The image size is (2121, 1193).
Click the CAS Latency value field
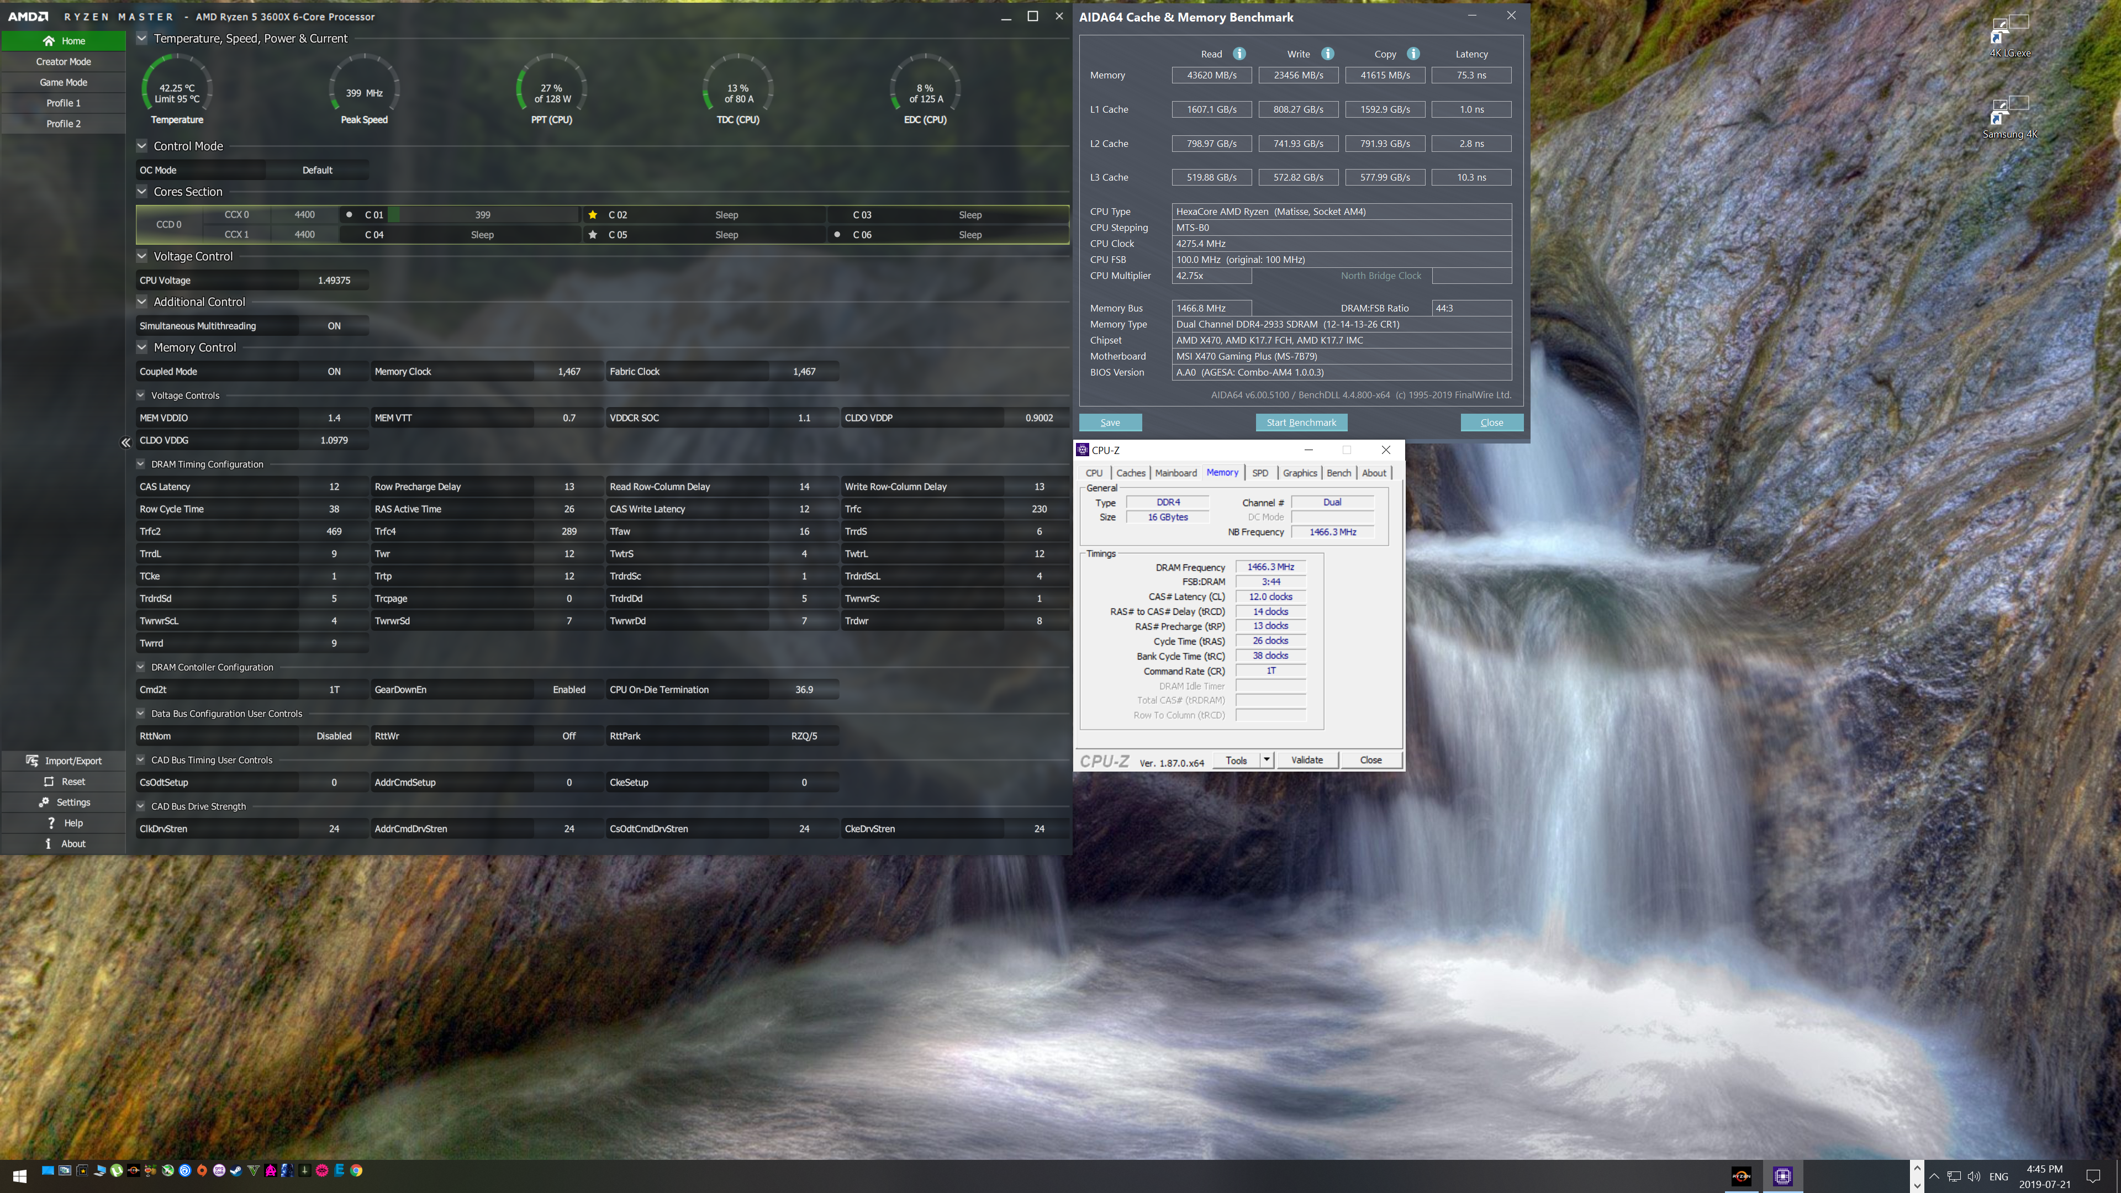tap(334, 487)
